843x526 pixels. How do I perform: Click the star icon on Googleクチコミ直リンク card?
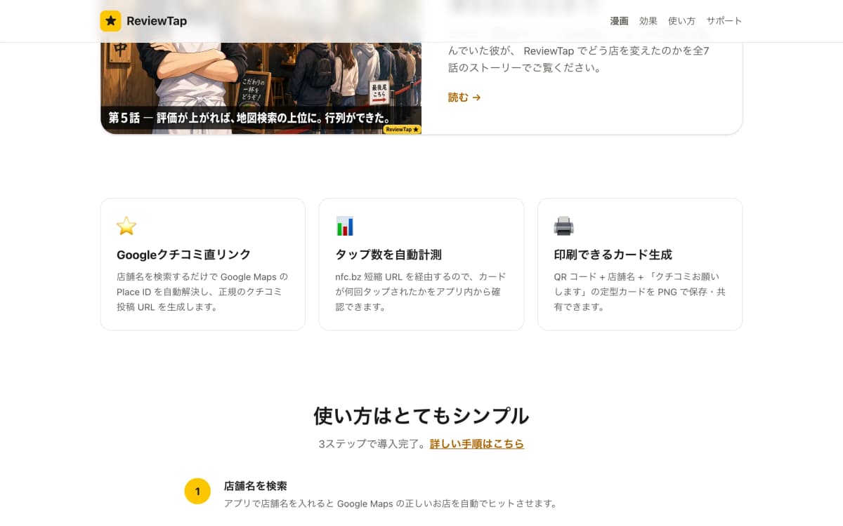[126, 226]
